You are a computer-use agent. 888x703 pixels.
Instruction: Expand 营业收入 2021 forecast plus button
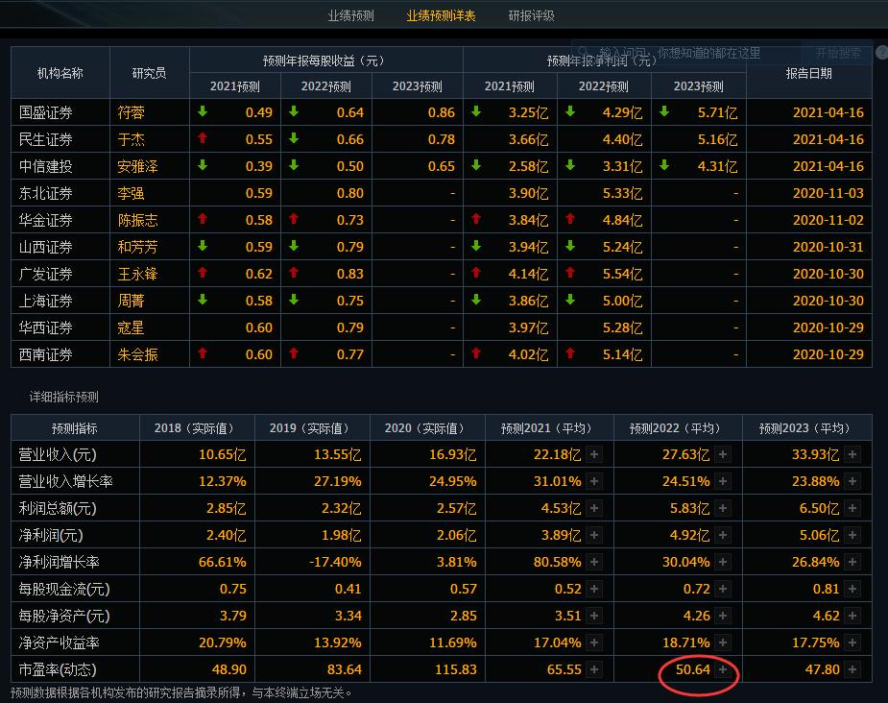pos(594,454)
